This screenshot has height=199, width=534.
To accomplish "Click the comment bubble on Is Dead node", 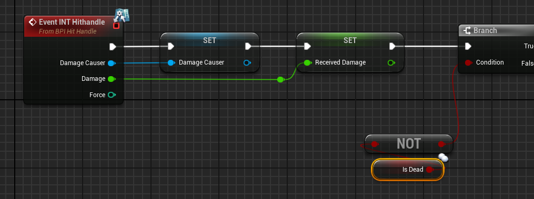I will [443, 158].
